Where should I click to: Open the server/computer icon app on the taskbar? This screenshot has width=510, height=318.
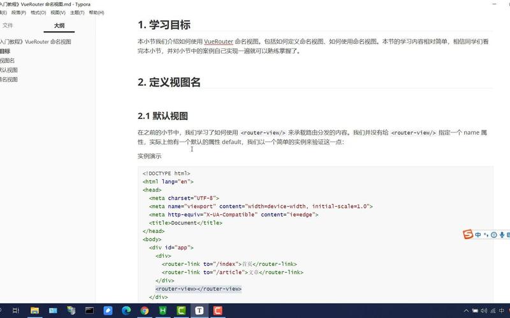point(71,310)
